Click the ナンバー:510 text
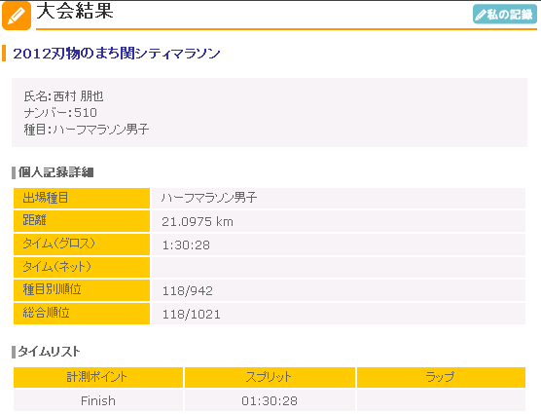The width and height of the screenshot is (541, 414). coord(60,113)
